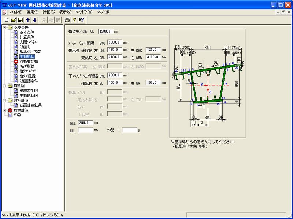Screen dimensions: 293x219
Task: Click the New file toolbar icon
Action: coord(5,20)
